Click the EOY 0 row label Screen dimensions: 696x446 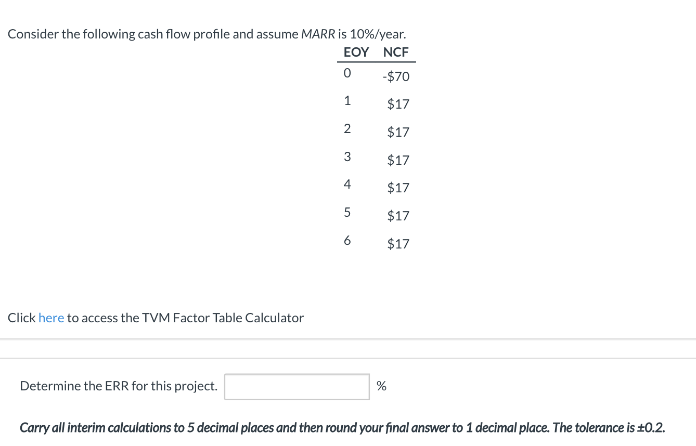coord(347,73)
